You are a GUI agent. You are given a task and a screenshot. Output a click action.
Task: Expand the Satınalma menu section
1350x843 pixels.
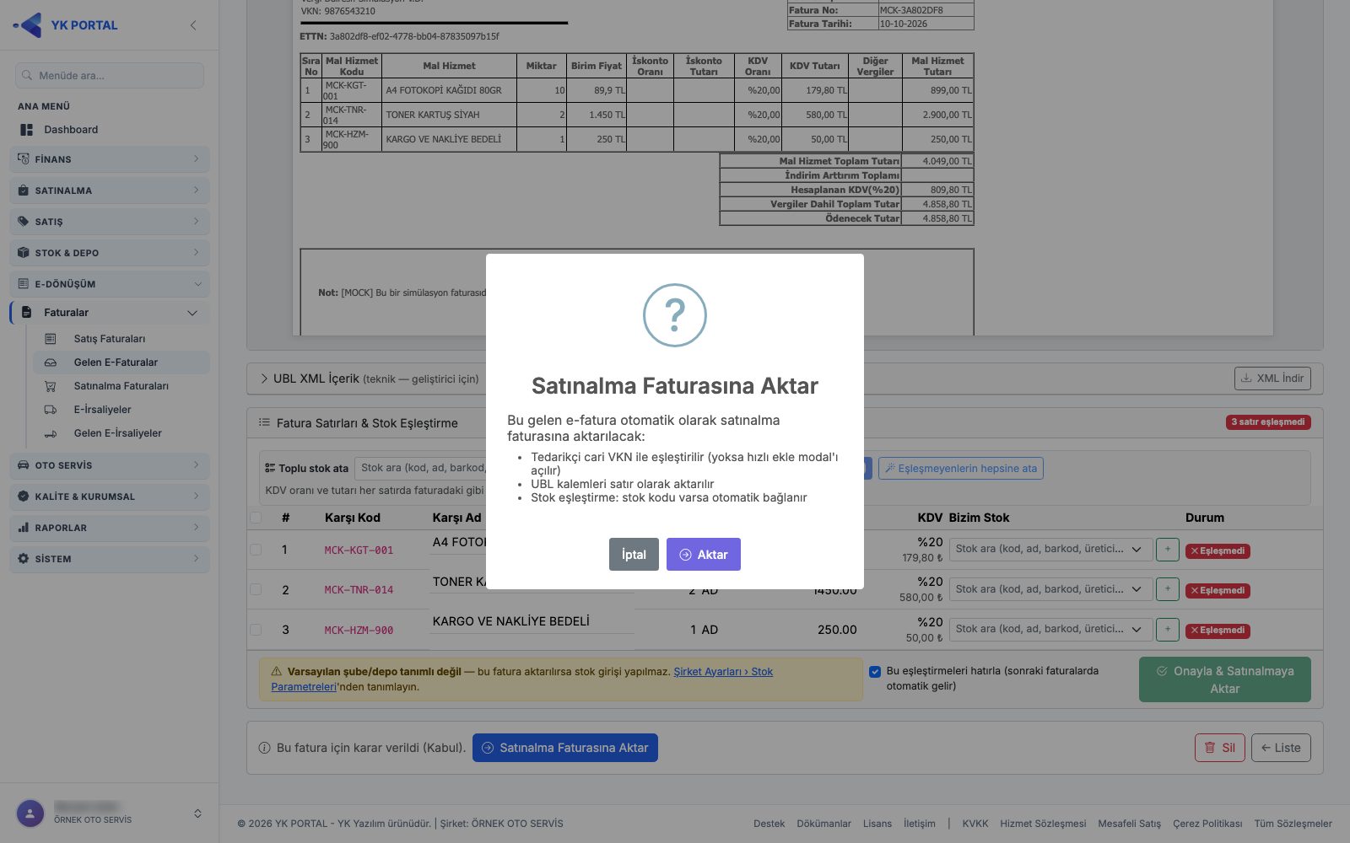click(110, 191)
